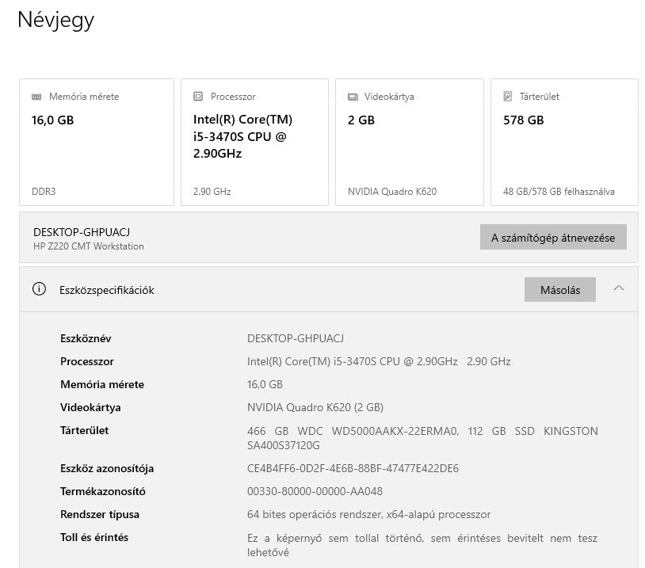Click the video card icon
This screenshot has width=645, height=568.
(353, 97)
